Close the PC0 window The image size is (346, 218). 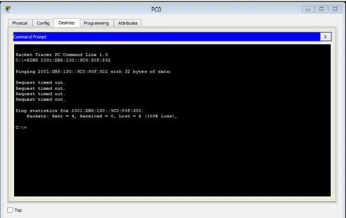[335, 9]
